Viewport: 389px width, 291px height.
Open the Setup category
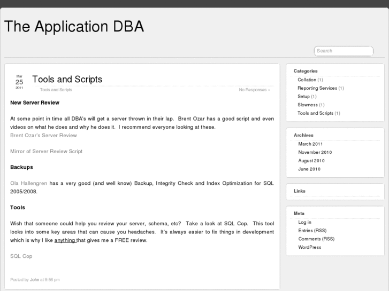pyautogui.click(x=303, y=97)
